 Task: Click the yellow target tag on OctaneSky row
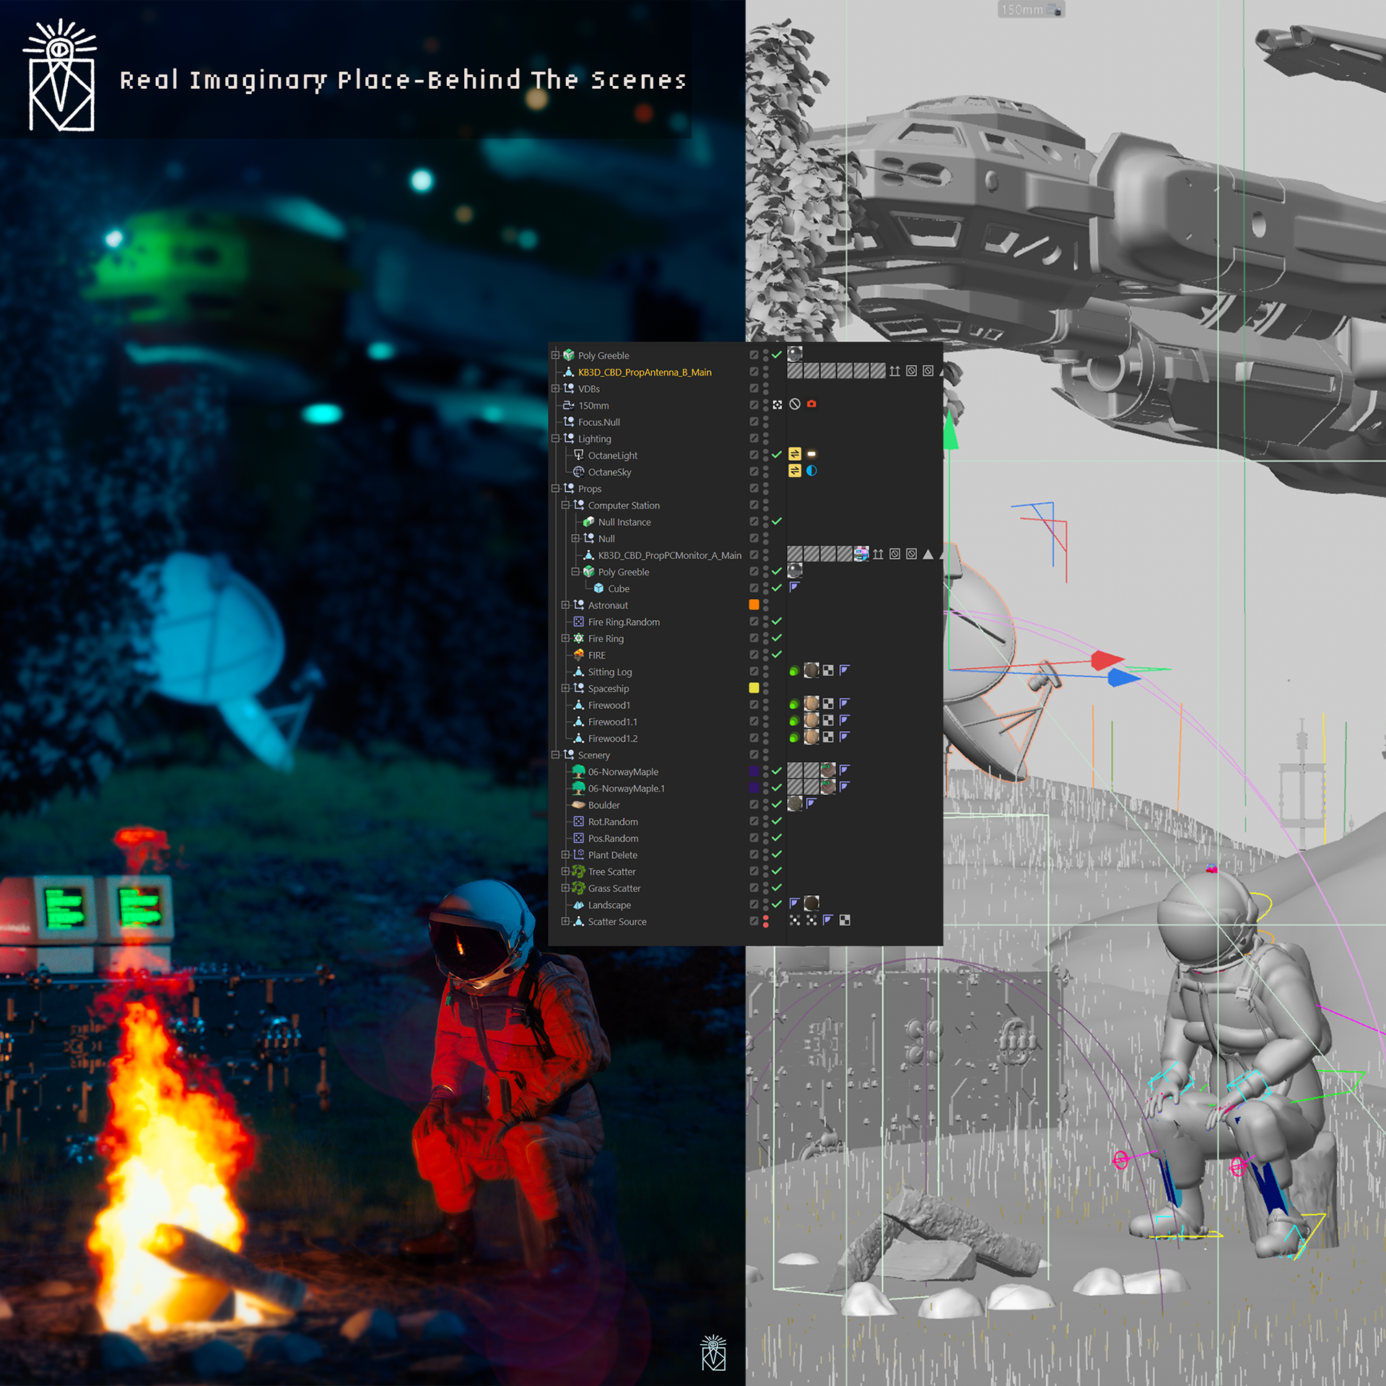click(795, 471)
